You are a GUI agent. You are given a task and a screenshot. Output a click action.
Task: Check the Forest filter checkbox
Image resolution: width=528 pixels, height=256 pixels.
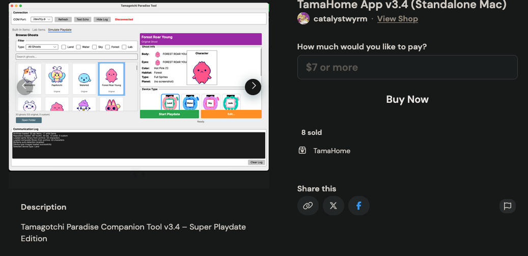pos(108,47)
